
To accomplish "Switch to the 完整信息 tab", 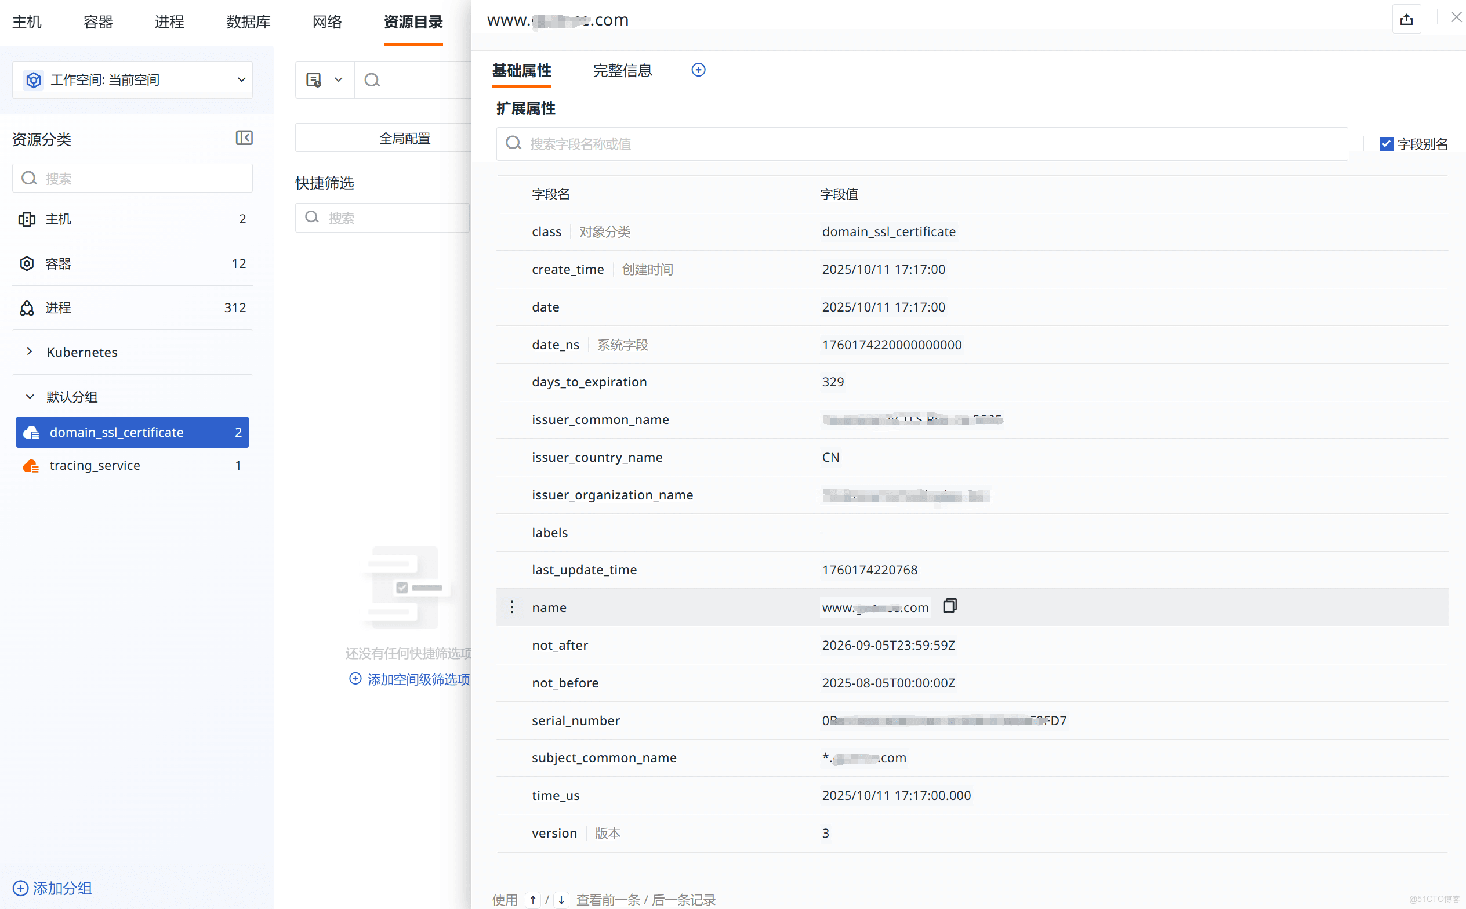I will 622,70.
